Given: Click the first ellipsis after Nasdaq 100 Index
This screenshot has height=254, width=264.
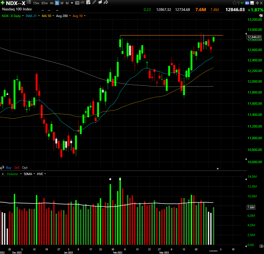Looking at the screenshot, I should (43, 10).
